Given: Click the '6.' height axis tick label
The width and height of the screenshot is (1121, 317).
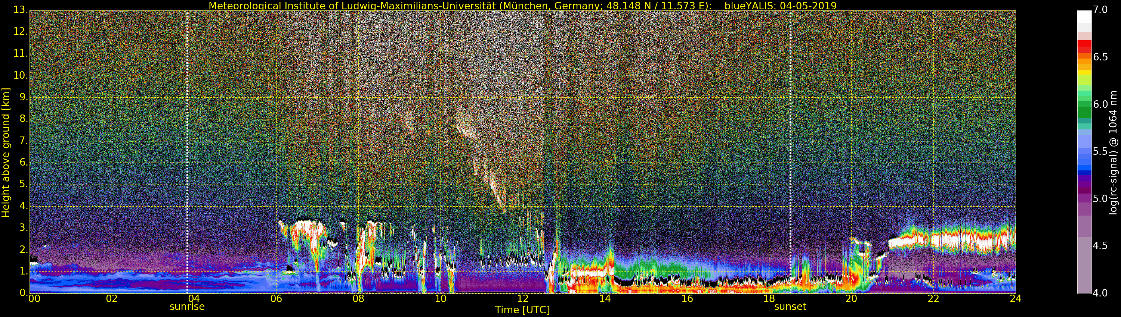Looking at the screenshot, I should 24,162.
